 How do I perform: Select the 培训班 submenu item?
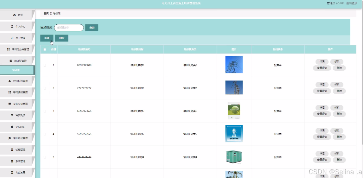point(17,70)
